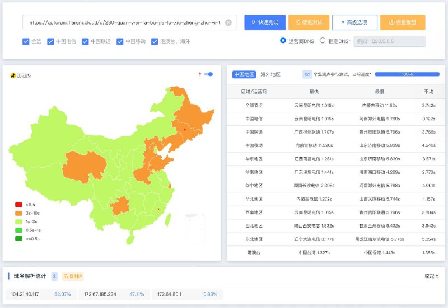448x308 pixels.
Task: Click the 域名解析统计 count badge 3
Action: (54, 276)
